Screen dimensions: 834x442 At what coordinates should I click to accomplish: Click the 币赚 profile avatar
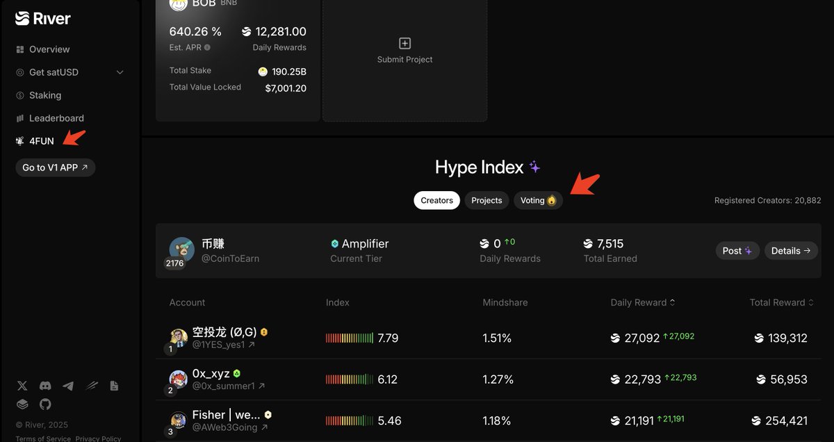pos(181,250)
